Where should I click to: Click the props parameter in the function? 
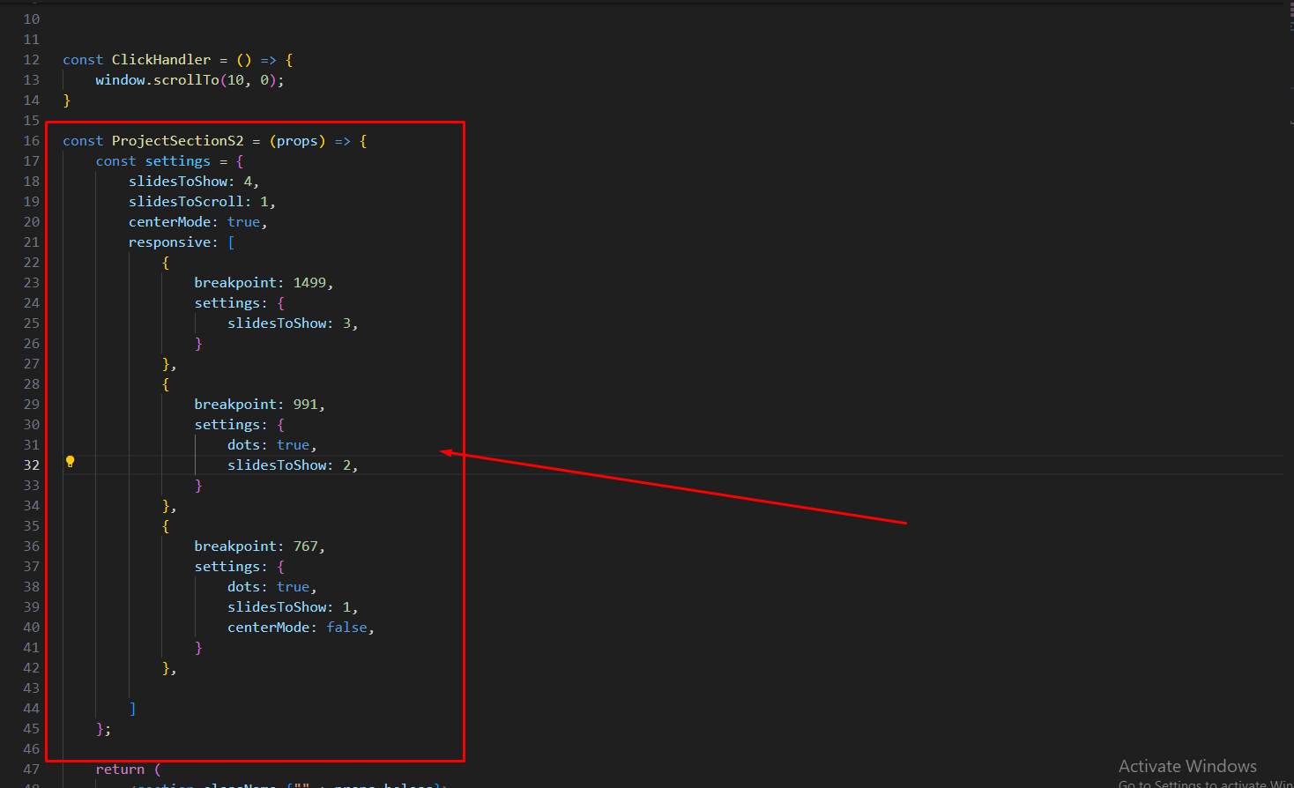297,141
